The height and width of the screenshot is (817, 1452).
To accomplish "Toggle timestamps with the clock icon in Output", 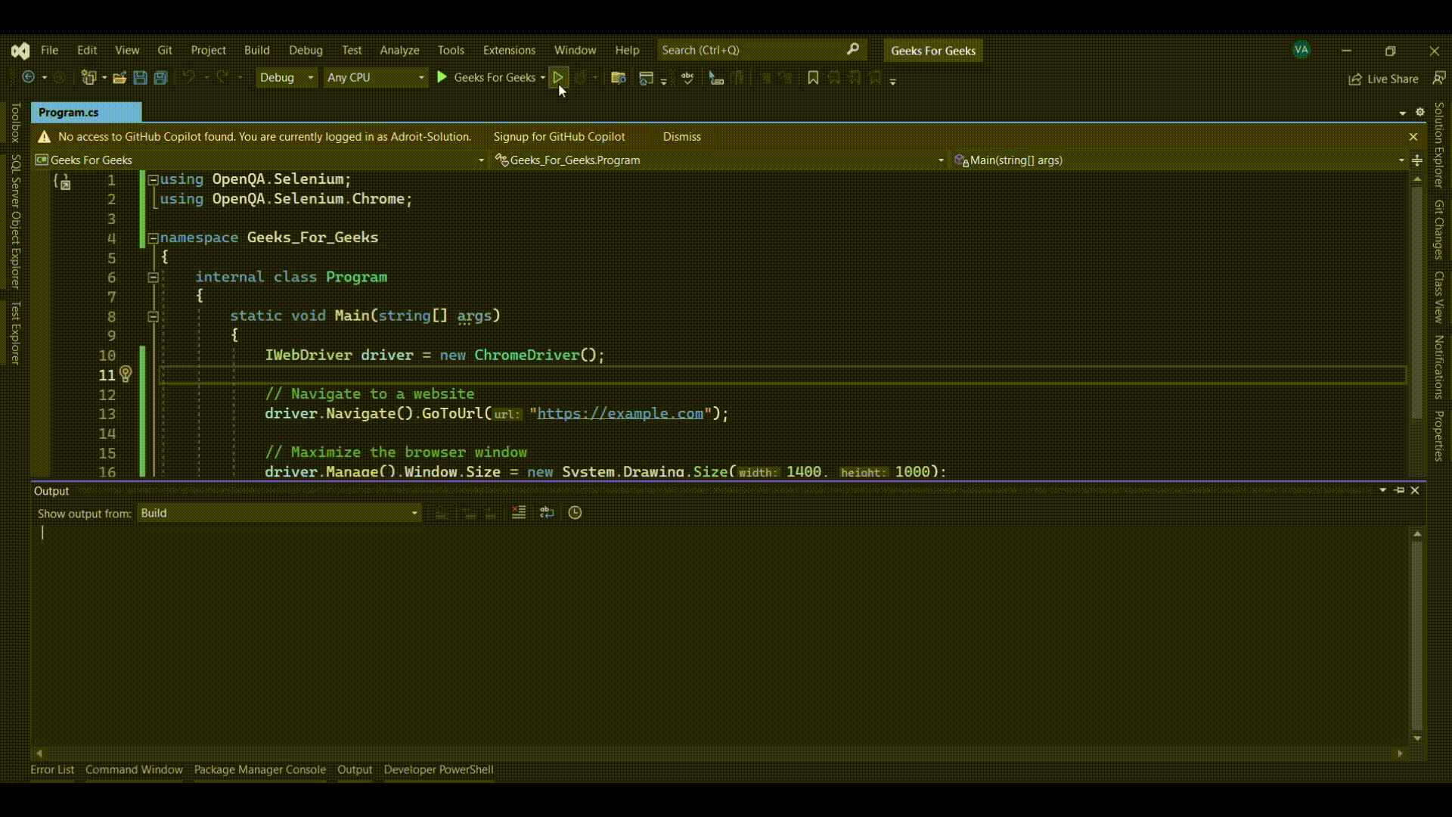I will 575,513.
